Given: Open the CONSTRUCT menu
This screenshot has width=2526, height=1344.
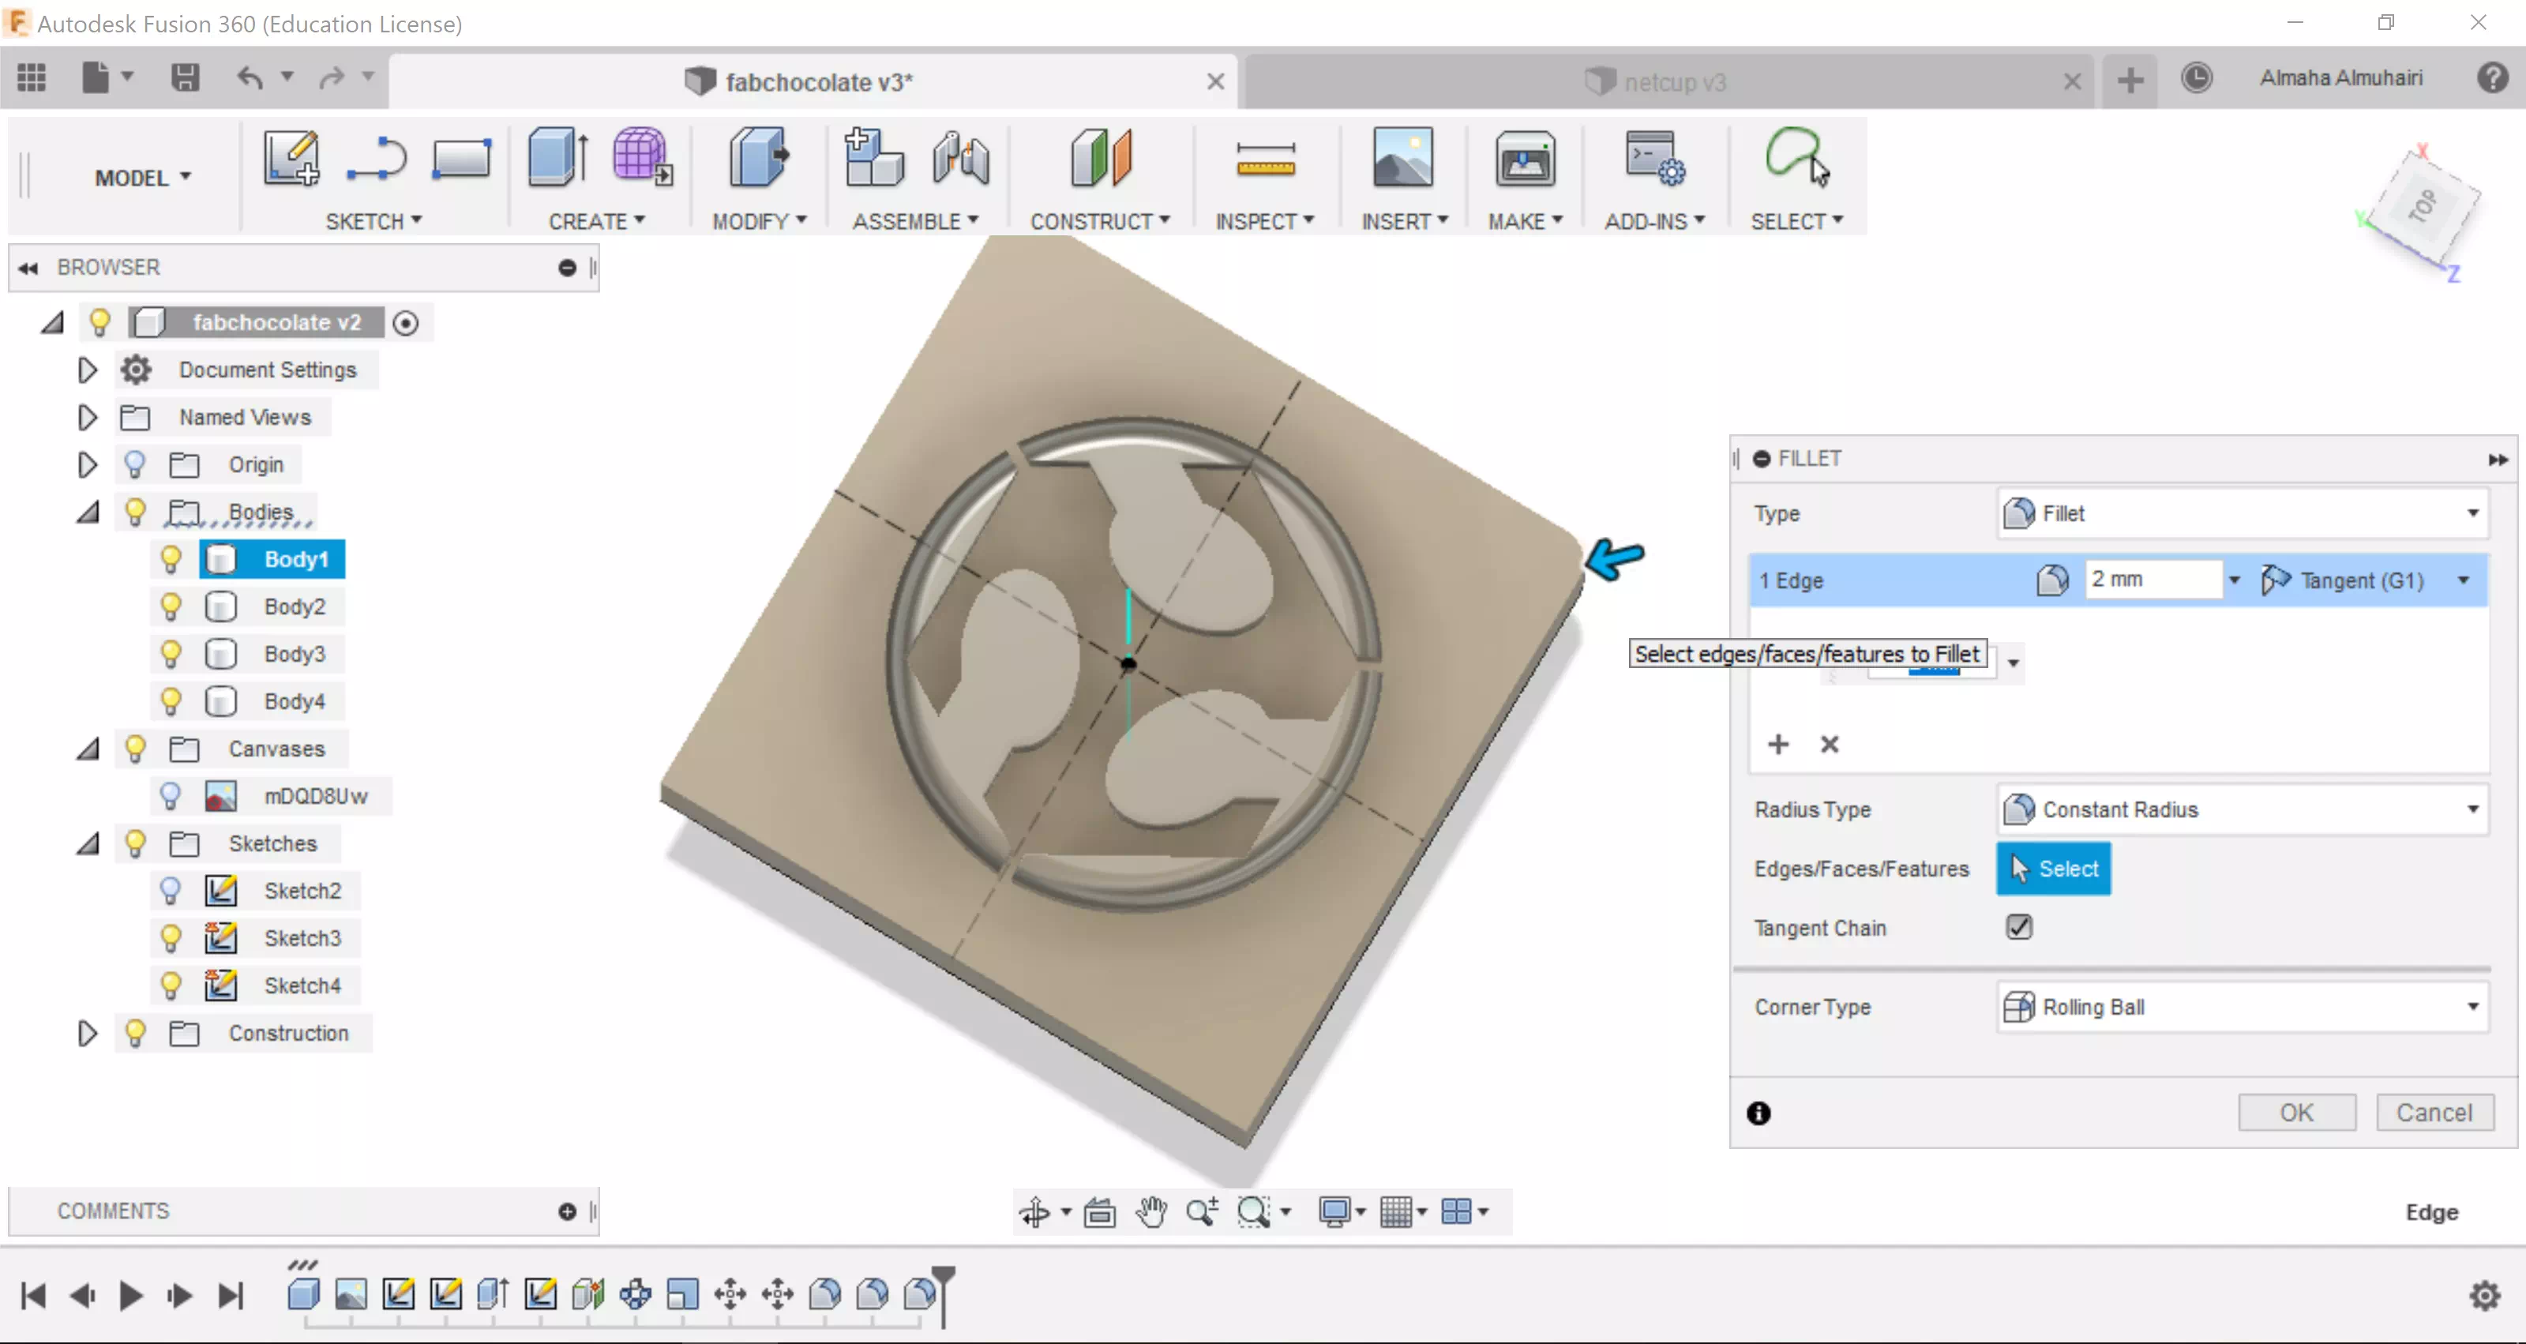Looking at the screenshot, I should click(1099, 222).
